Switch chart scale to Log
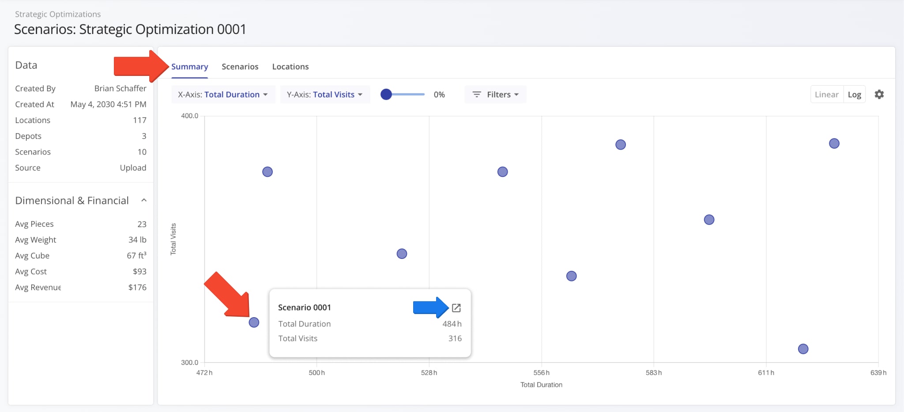This screenshot has width=904, height=412. [854, 94]
